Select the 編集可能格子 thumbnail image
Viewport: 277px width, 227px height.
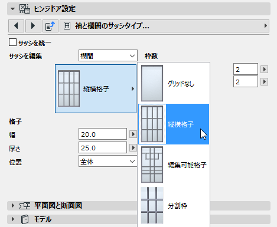pyautogui.click(x=152, y=165)
